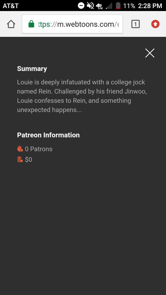The width and height of the screenshot is (166, 295).
Task: Open the tab switcher showing 1
Action: point(135,24)
